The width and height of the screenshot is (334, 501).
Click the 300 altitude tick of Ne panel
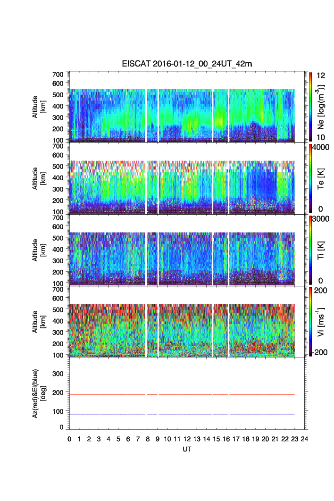tap(58, 117)
